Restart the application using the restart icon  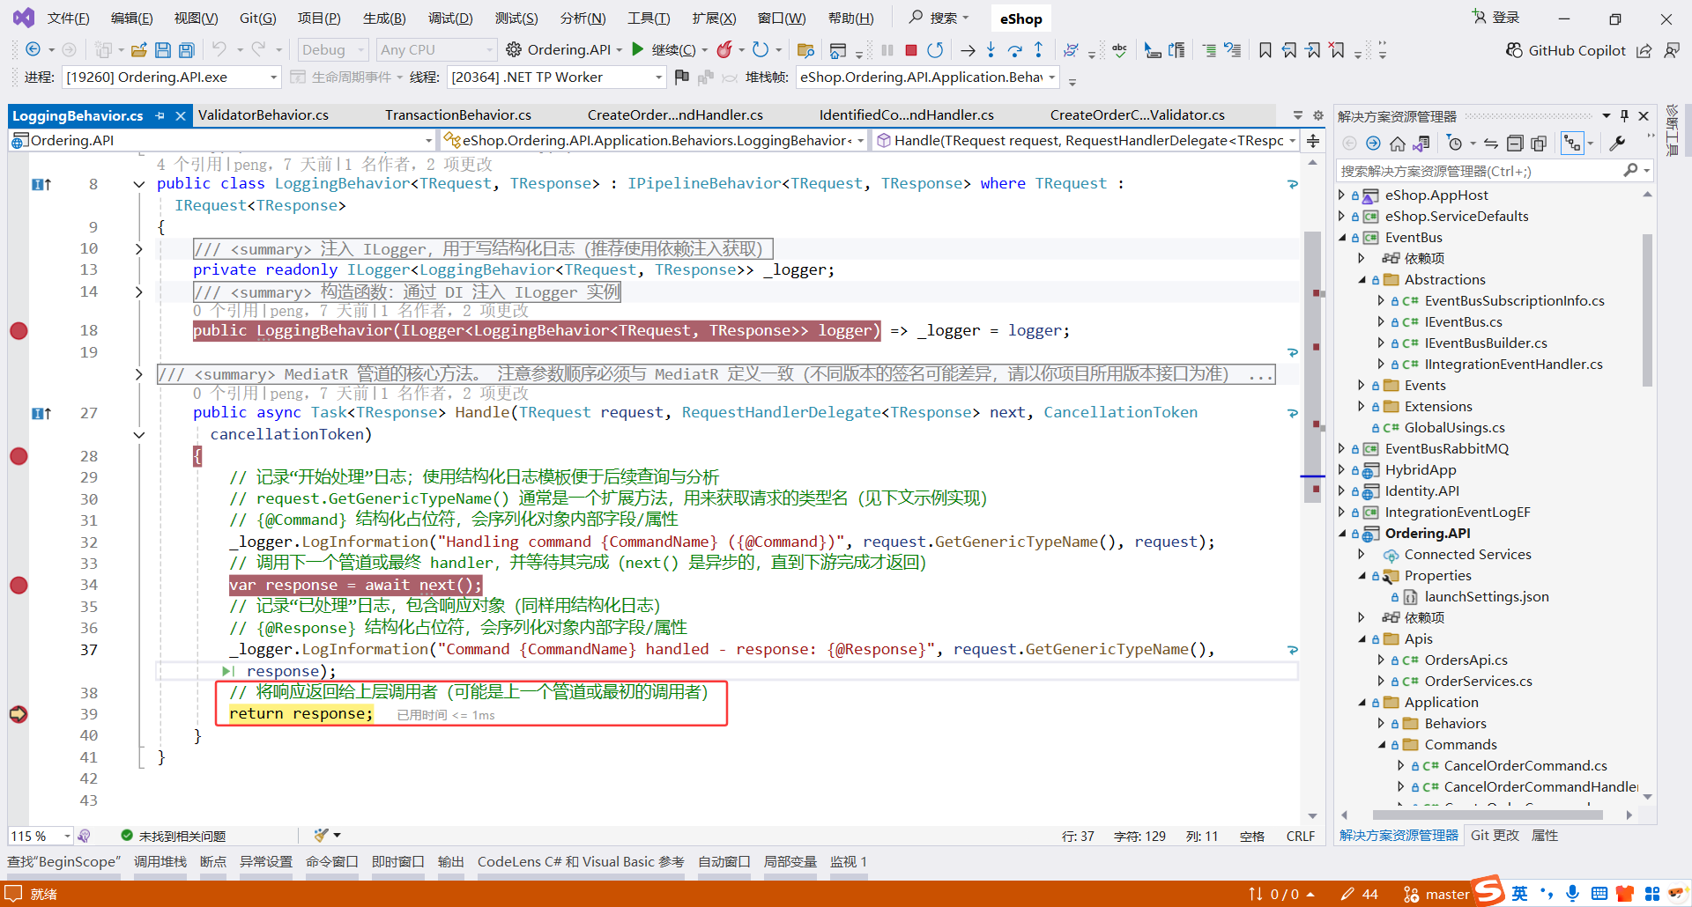pos(936,50)
